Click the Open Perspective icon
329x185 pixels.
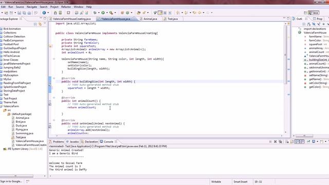pyautogui.click(x=305, y=13)
